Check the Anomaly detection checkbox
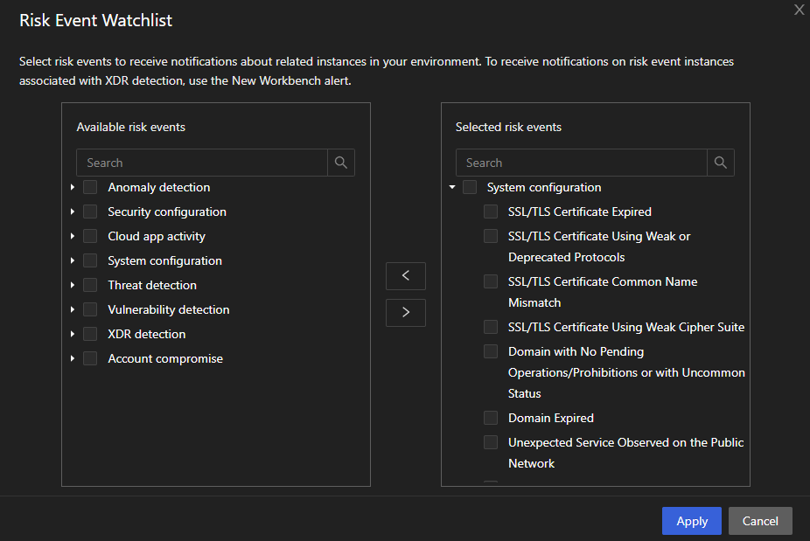Image resolution: width=810 pixels, height=541 pixels. 90,187
